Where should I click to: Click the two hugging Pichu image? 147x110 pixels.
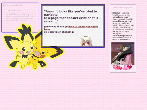[x=34, y=46]
